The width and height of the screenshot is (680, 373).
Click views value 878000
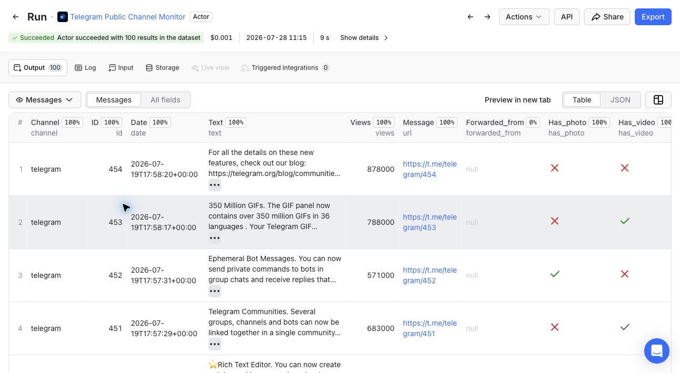click(x=381, y=169)
